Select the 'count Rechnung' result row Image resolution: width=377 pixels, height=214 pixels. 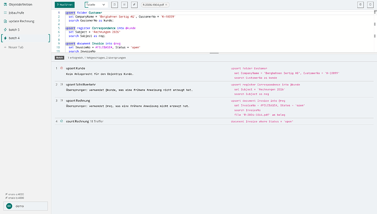tap(214, 121)
